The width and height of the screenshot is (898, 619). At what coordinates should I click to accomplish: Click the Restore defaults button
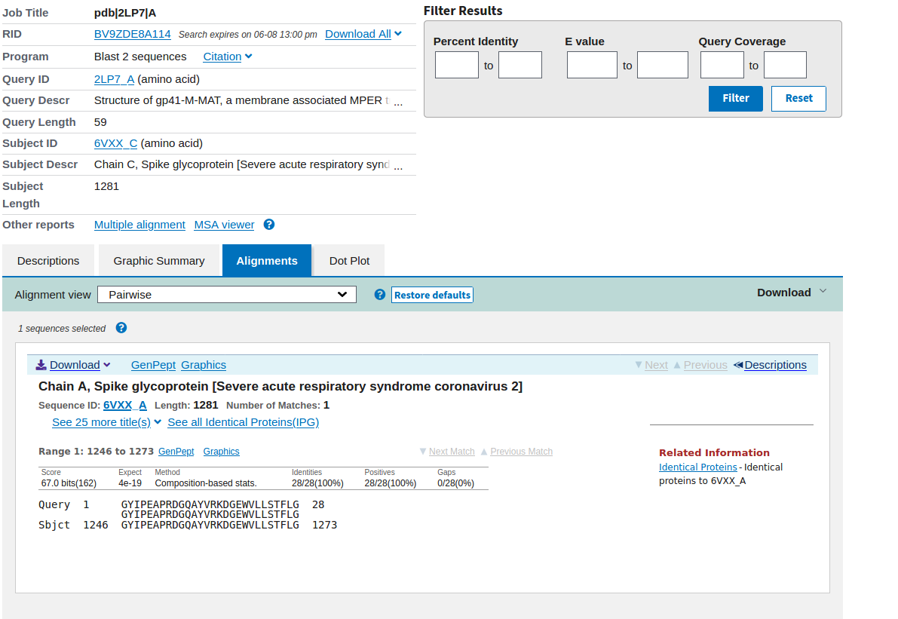click(432, 295)
